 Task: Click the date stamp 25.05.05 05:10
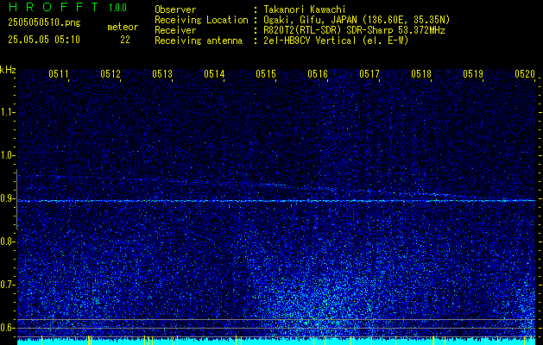[x=44, y=40]
